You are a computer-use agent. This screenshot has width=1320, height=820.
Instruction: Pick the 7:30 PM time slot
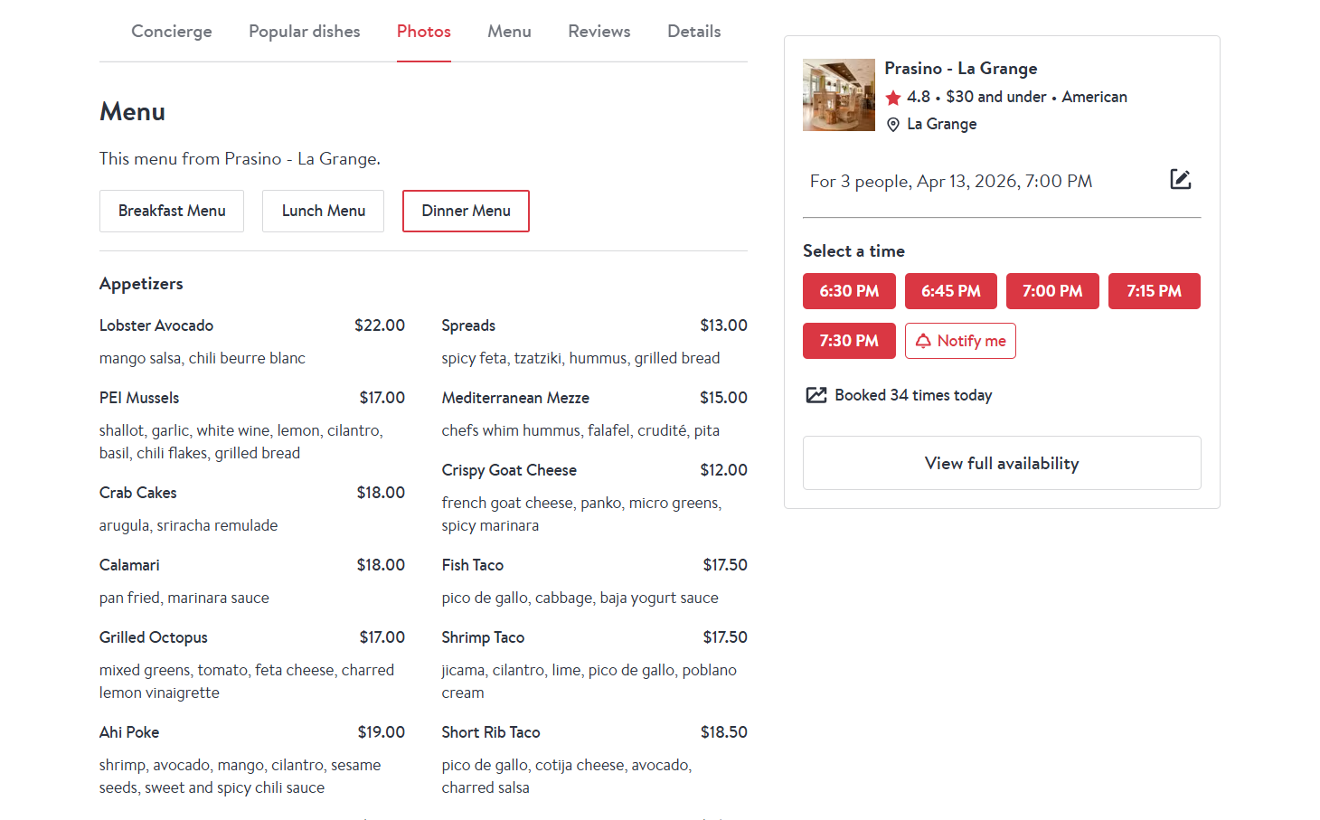click(849, 341)
